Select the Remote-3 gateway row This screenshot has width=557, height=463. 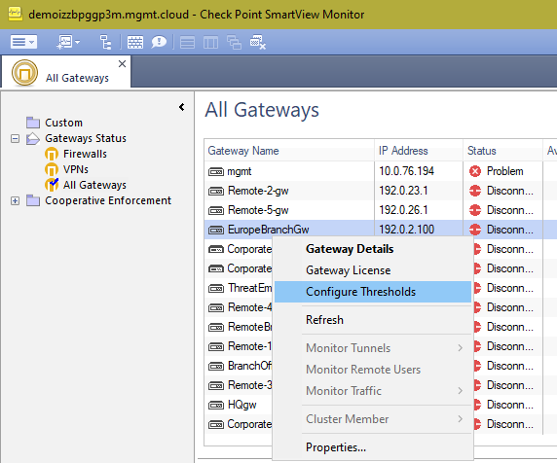click(x=239, y=385)
